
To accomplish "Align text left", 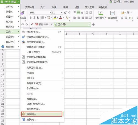I will coord(75,18).
